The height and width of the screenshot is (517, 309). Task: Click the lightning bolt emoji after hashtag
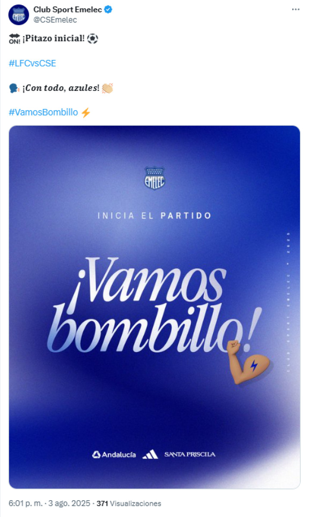(x=86, y=112)
